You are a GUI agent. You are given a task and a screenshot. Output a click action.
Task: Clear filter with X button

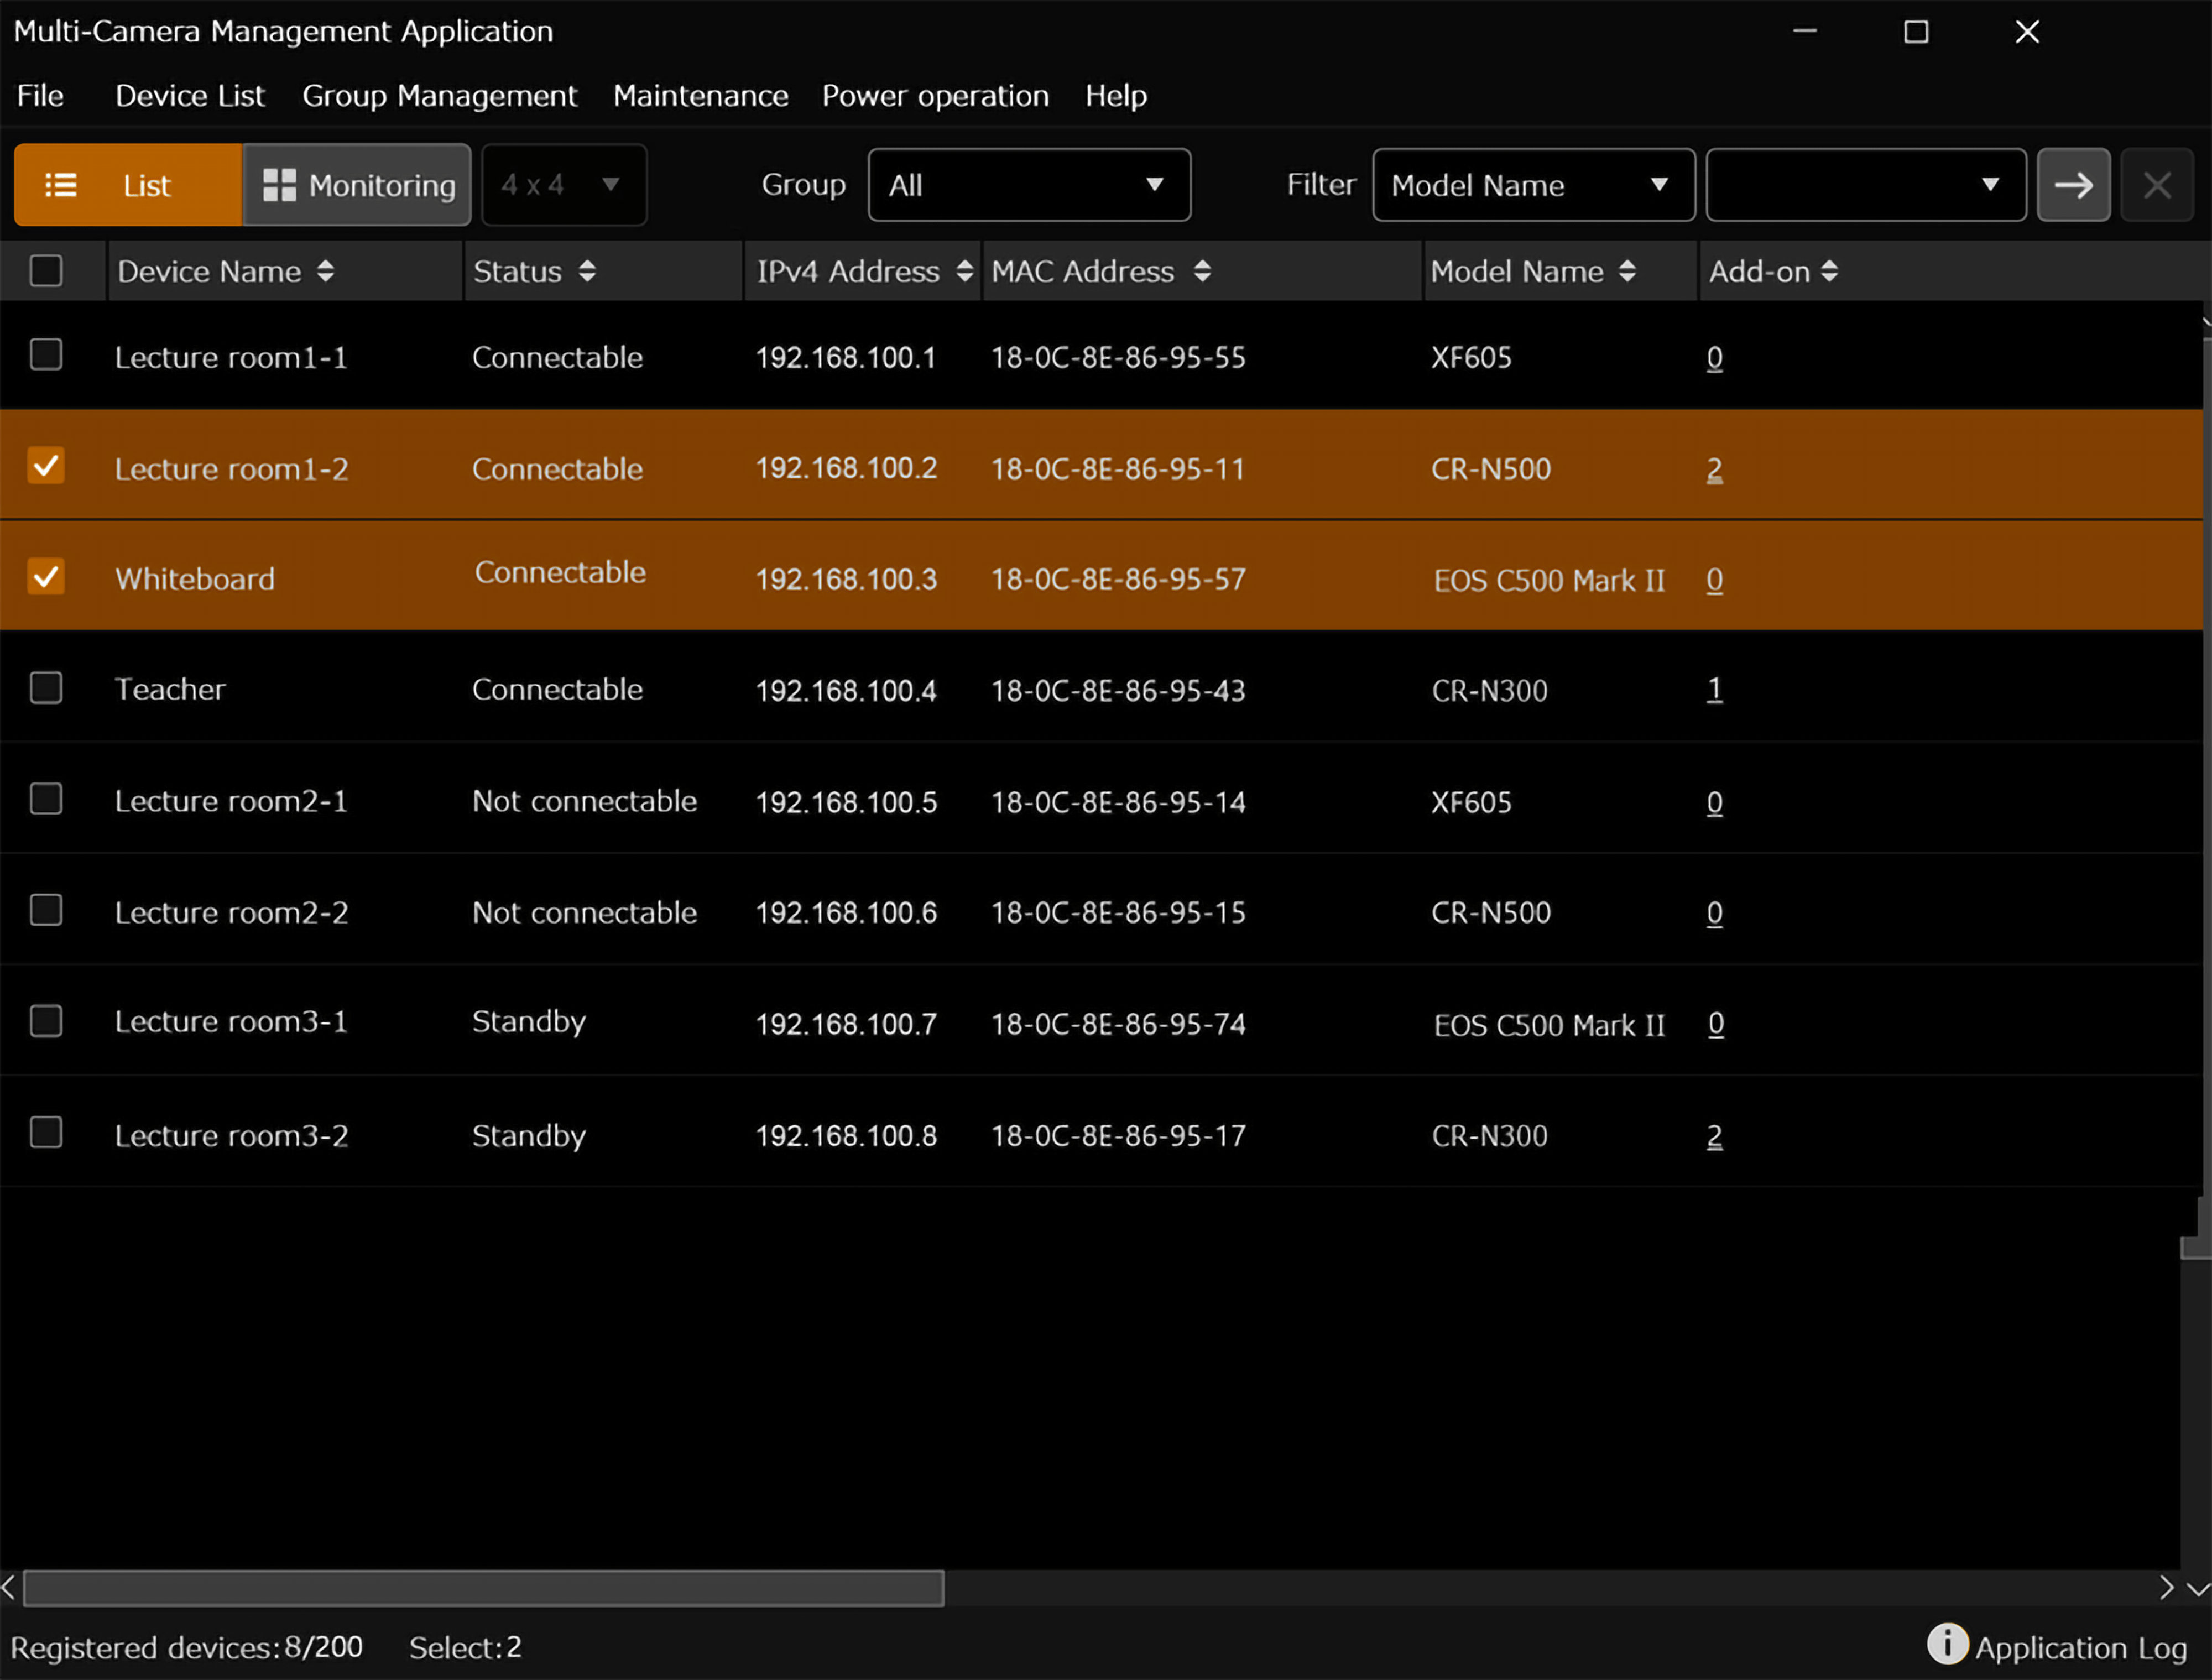[2157, 185]
